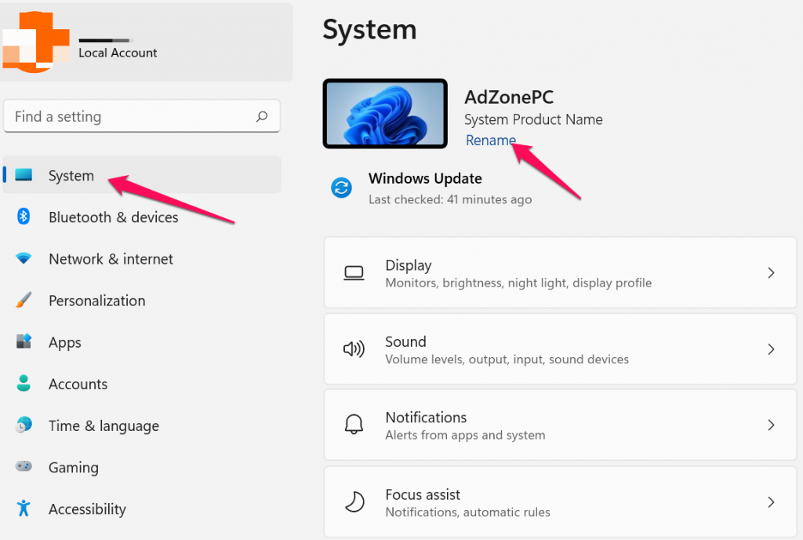
Task: Click the Personalization paintbrush icon
Action: tap(24, 300)
